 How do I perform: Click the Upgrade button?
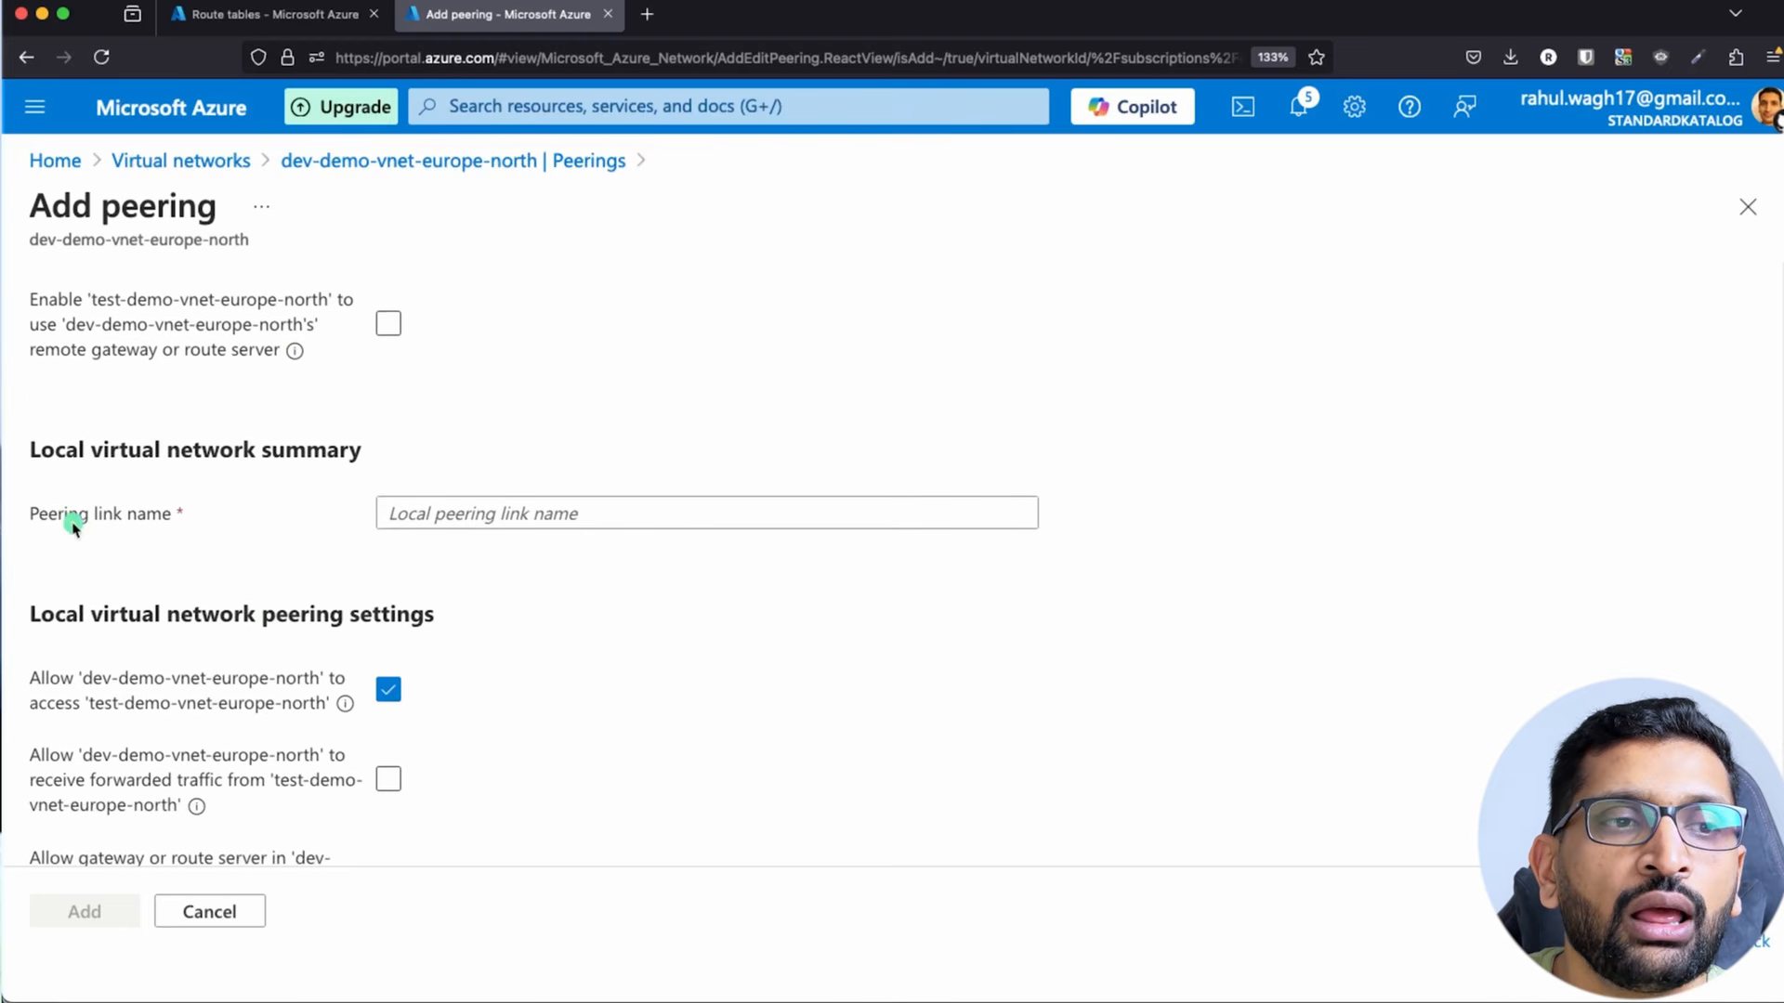click(341, 107)
